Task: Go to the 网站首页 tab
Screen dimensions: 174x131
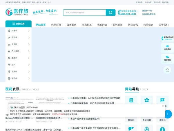Action: [41, 25]
